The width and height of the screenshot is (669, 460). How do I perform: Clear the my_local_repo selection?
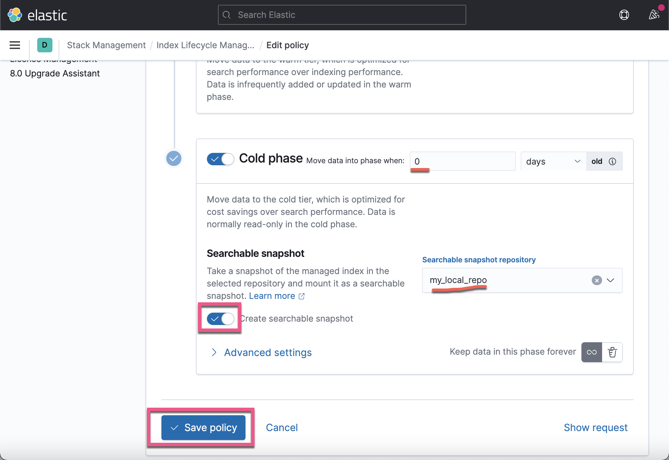[x=597, y=280]
